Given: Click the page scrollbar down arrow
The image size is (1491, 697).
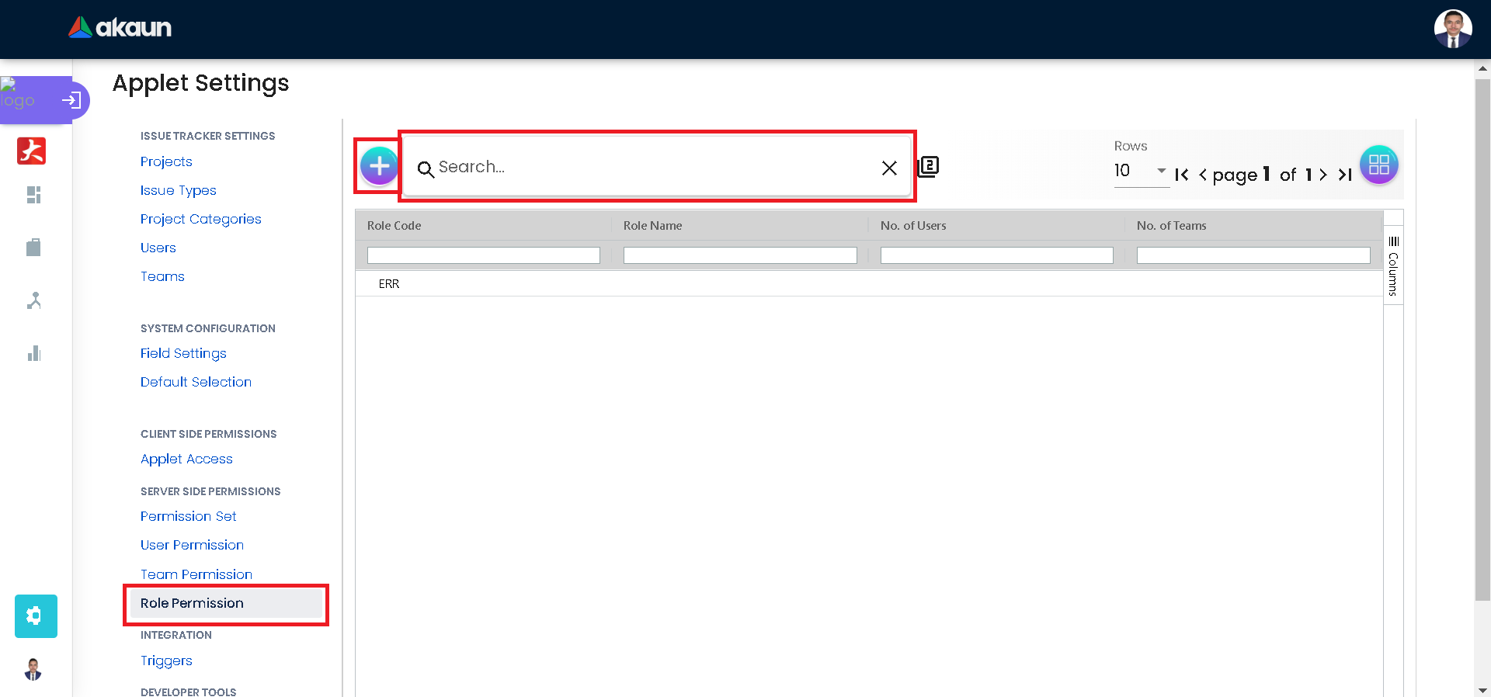Looking at the screenshot, I should (x=1482, y=689).
